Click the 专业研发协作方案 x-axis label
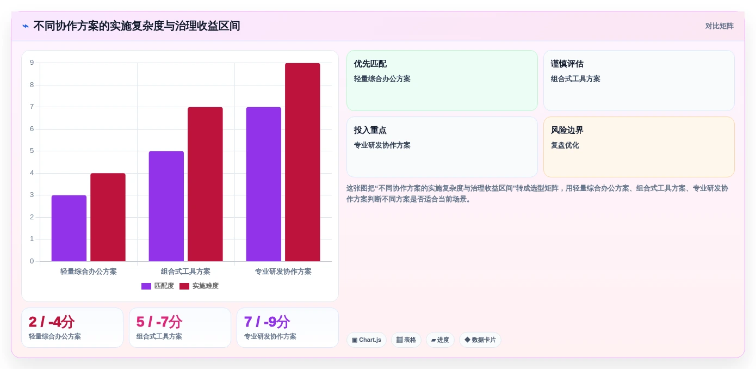 283,272
